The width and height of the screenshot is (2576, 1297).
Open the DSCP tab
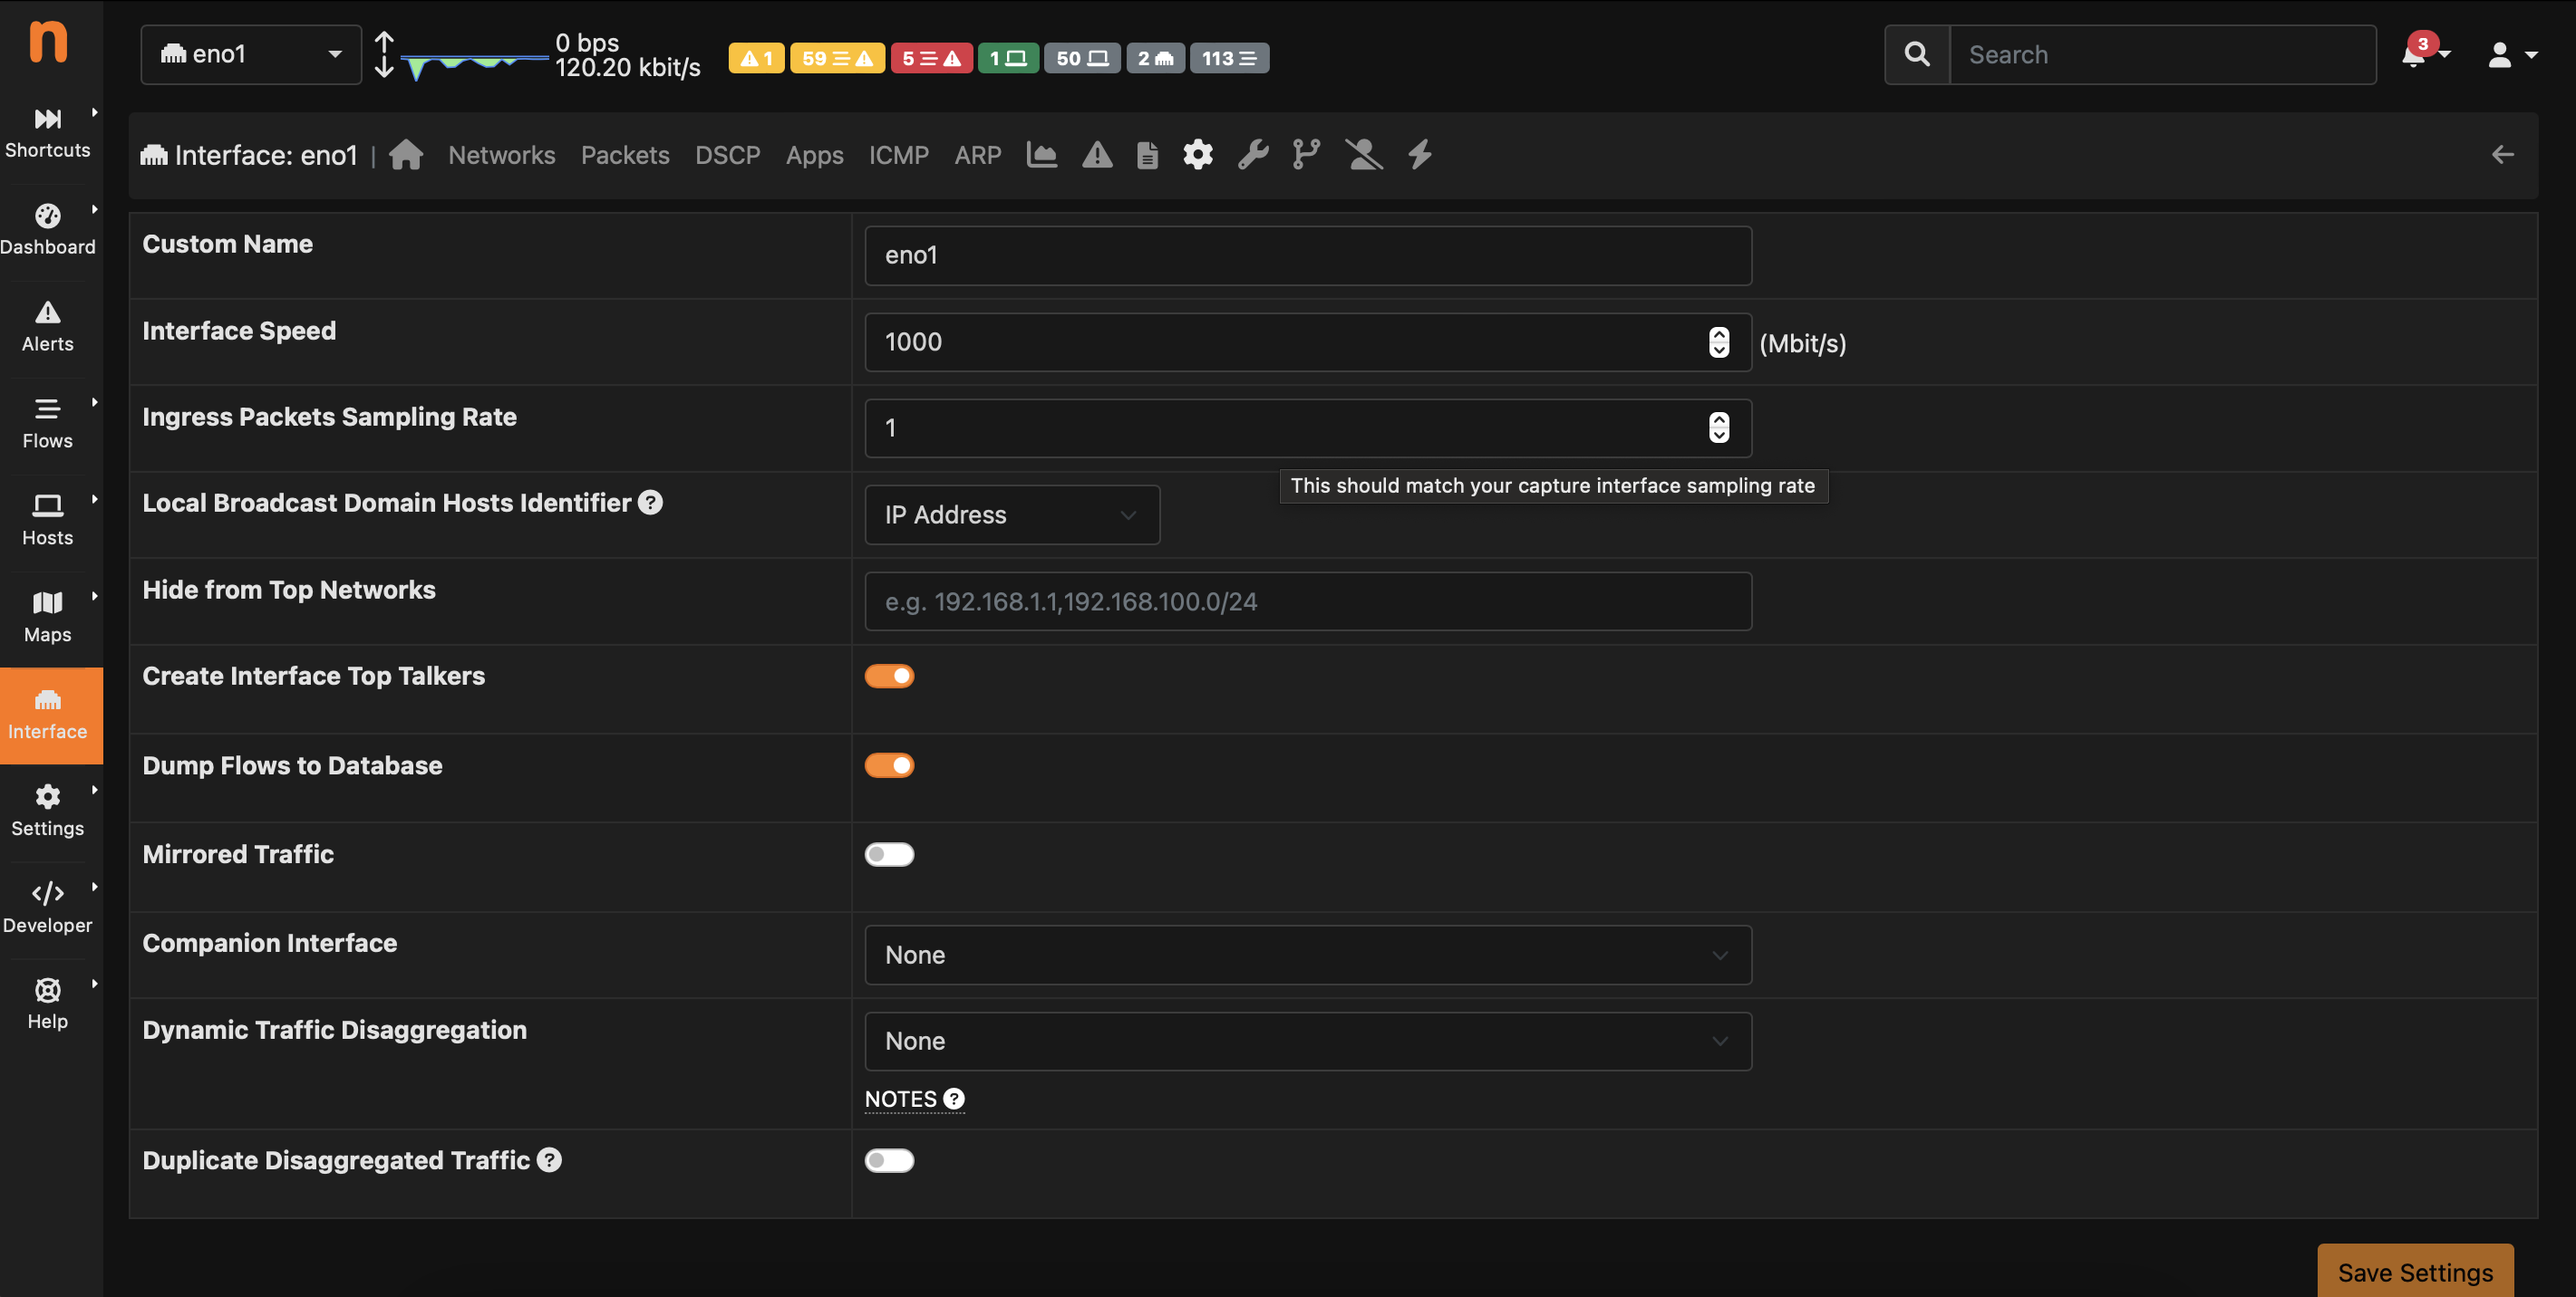[727, 155]
